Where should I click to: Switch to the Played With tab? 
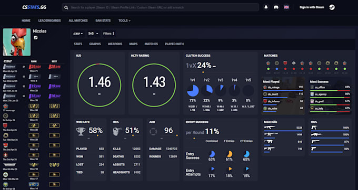174,44
